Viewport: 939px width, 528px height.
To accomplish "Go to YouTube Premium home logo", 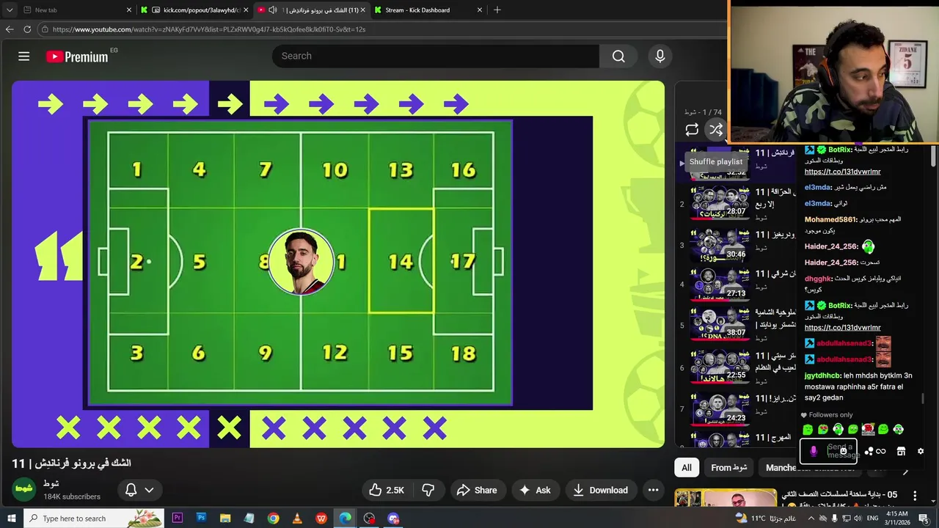I will click(77, 56).
